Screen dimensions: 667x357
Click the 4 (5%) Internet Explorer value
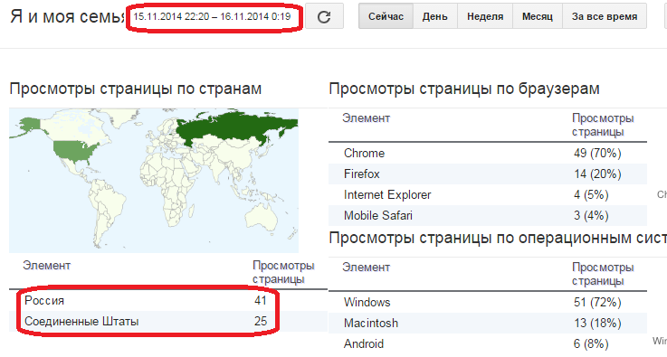coord(591,194)
